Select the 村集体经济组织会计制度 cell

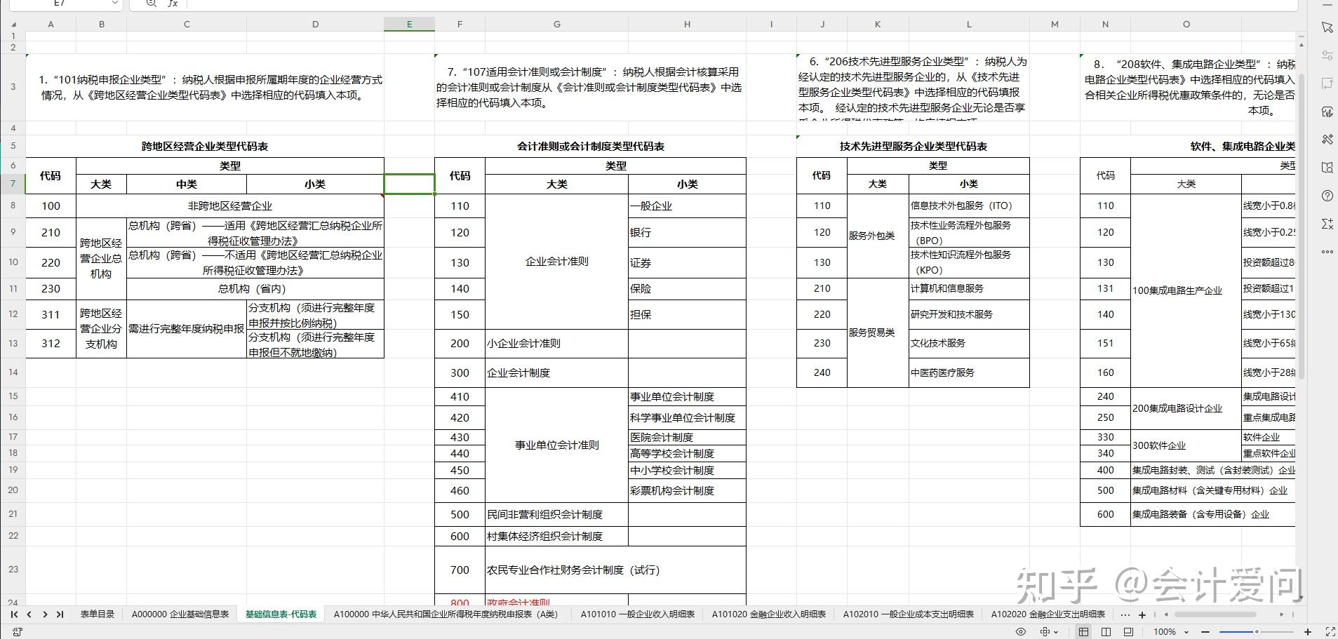point(557,537)
